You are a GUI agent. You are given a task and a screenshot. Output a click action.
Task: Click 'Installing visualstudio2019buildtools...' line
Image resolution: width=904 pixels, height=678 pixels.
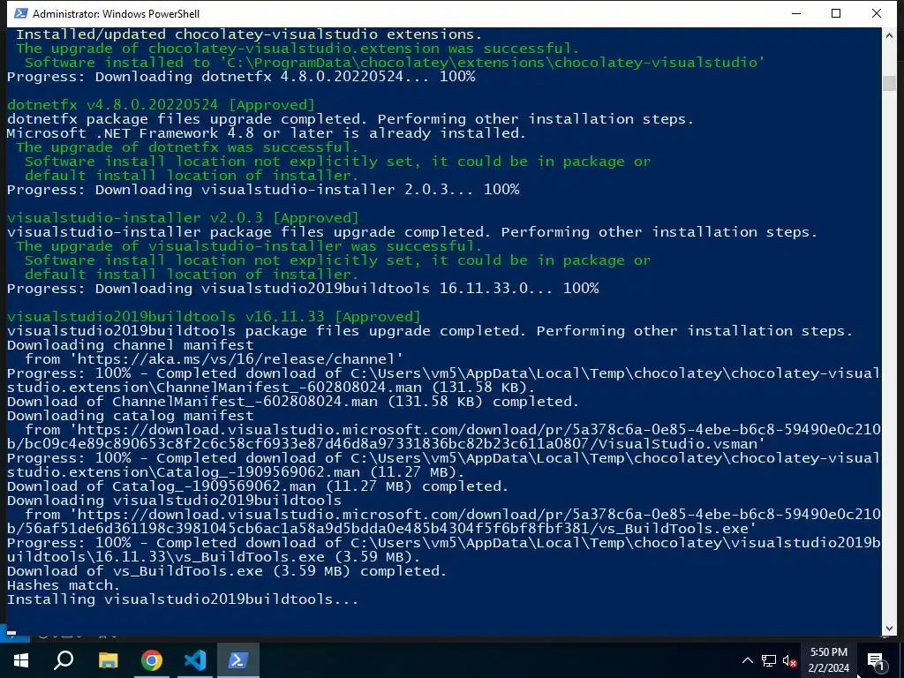(182, 599)
